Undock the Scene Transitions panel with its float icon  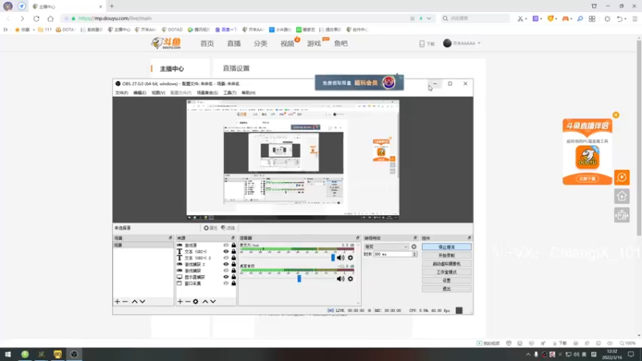pos(415,237)
